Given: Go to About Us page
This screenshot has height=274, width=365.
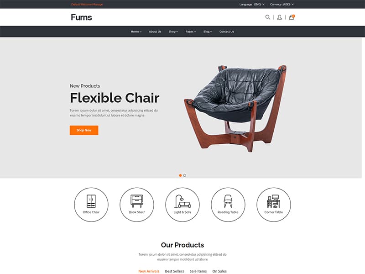Looking at the screenshot, I should pyautogui.click(x=155, y=32).
